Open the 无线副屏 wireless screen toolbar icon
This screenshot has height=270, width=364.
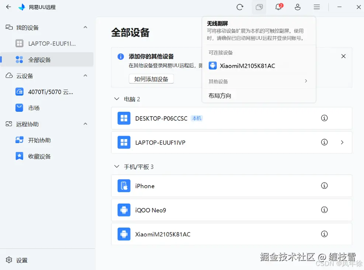(x=259, y=7)
